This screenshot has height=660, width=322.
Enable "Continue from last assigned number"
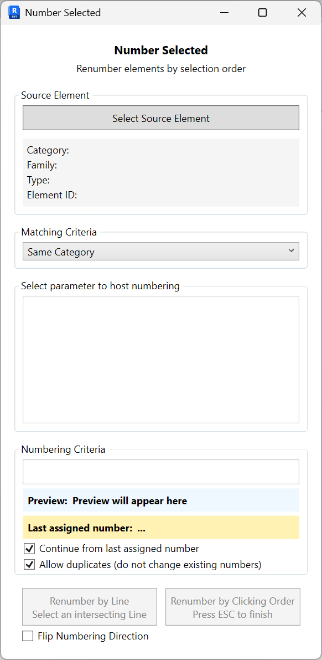tap(29, 549)
